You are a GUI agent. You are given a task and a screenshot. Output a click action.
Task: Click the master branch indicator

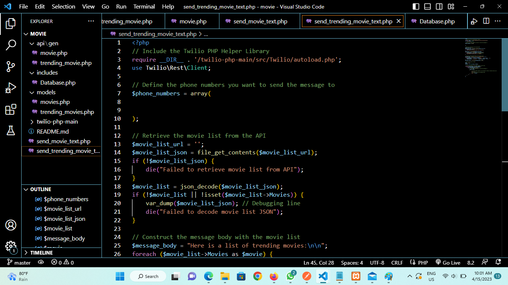tap(19, 262)
